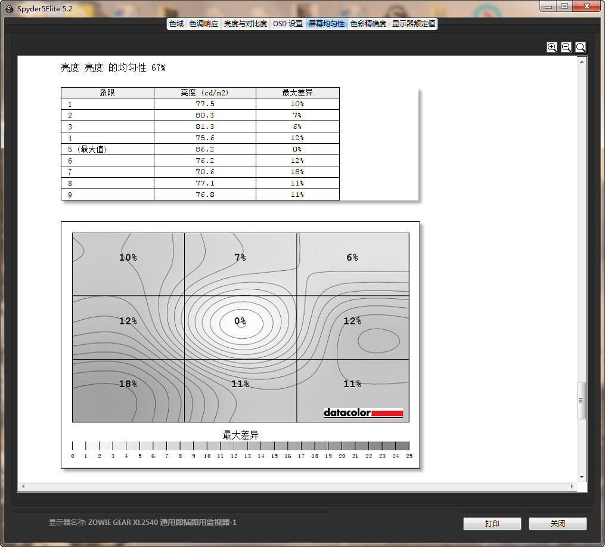Click the vertical scrollbar thumb
The width and height of the screenshot is (605, 547).
point(582,401)
